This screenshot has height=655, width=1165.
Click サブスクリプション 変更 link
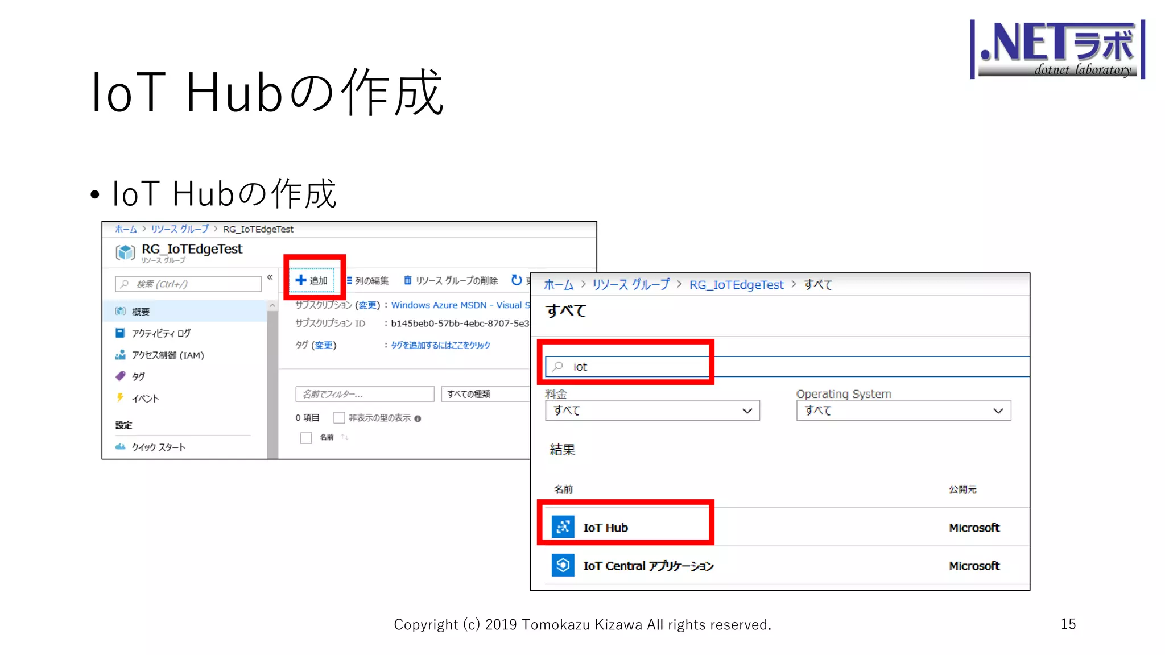click(367, 305)
